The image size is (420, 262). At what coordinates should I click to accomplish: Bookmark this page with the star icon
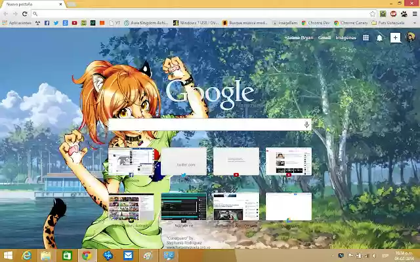(x=372, y=14)
